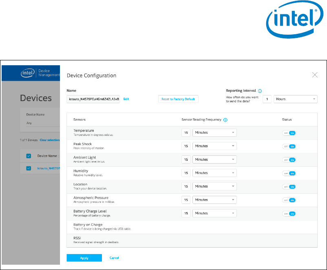Click the Reporting Interval info icon
Screen dimensions: 327x270
click(260, 91)
